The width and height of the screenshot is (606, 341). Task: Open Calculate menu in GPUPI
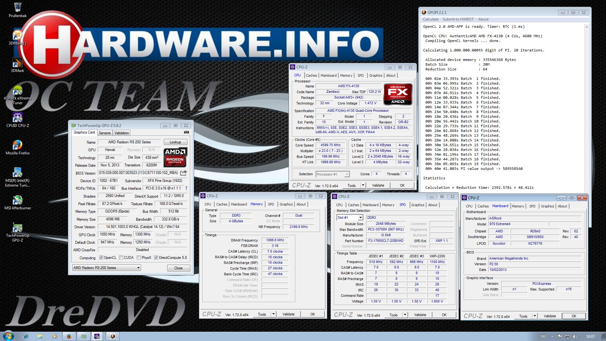coord(431,19)
